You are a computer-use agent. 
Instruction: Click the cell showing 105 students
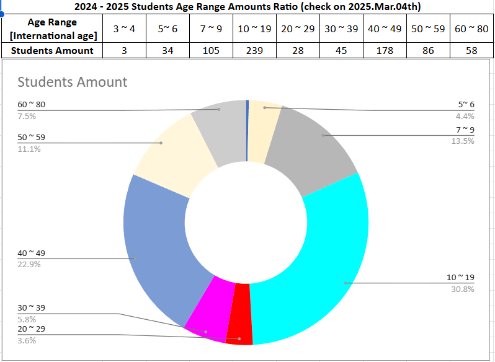211,51
